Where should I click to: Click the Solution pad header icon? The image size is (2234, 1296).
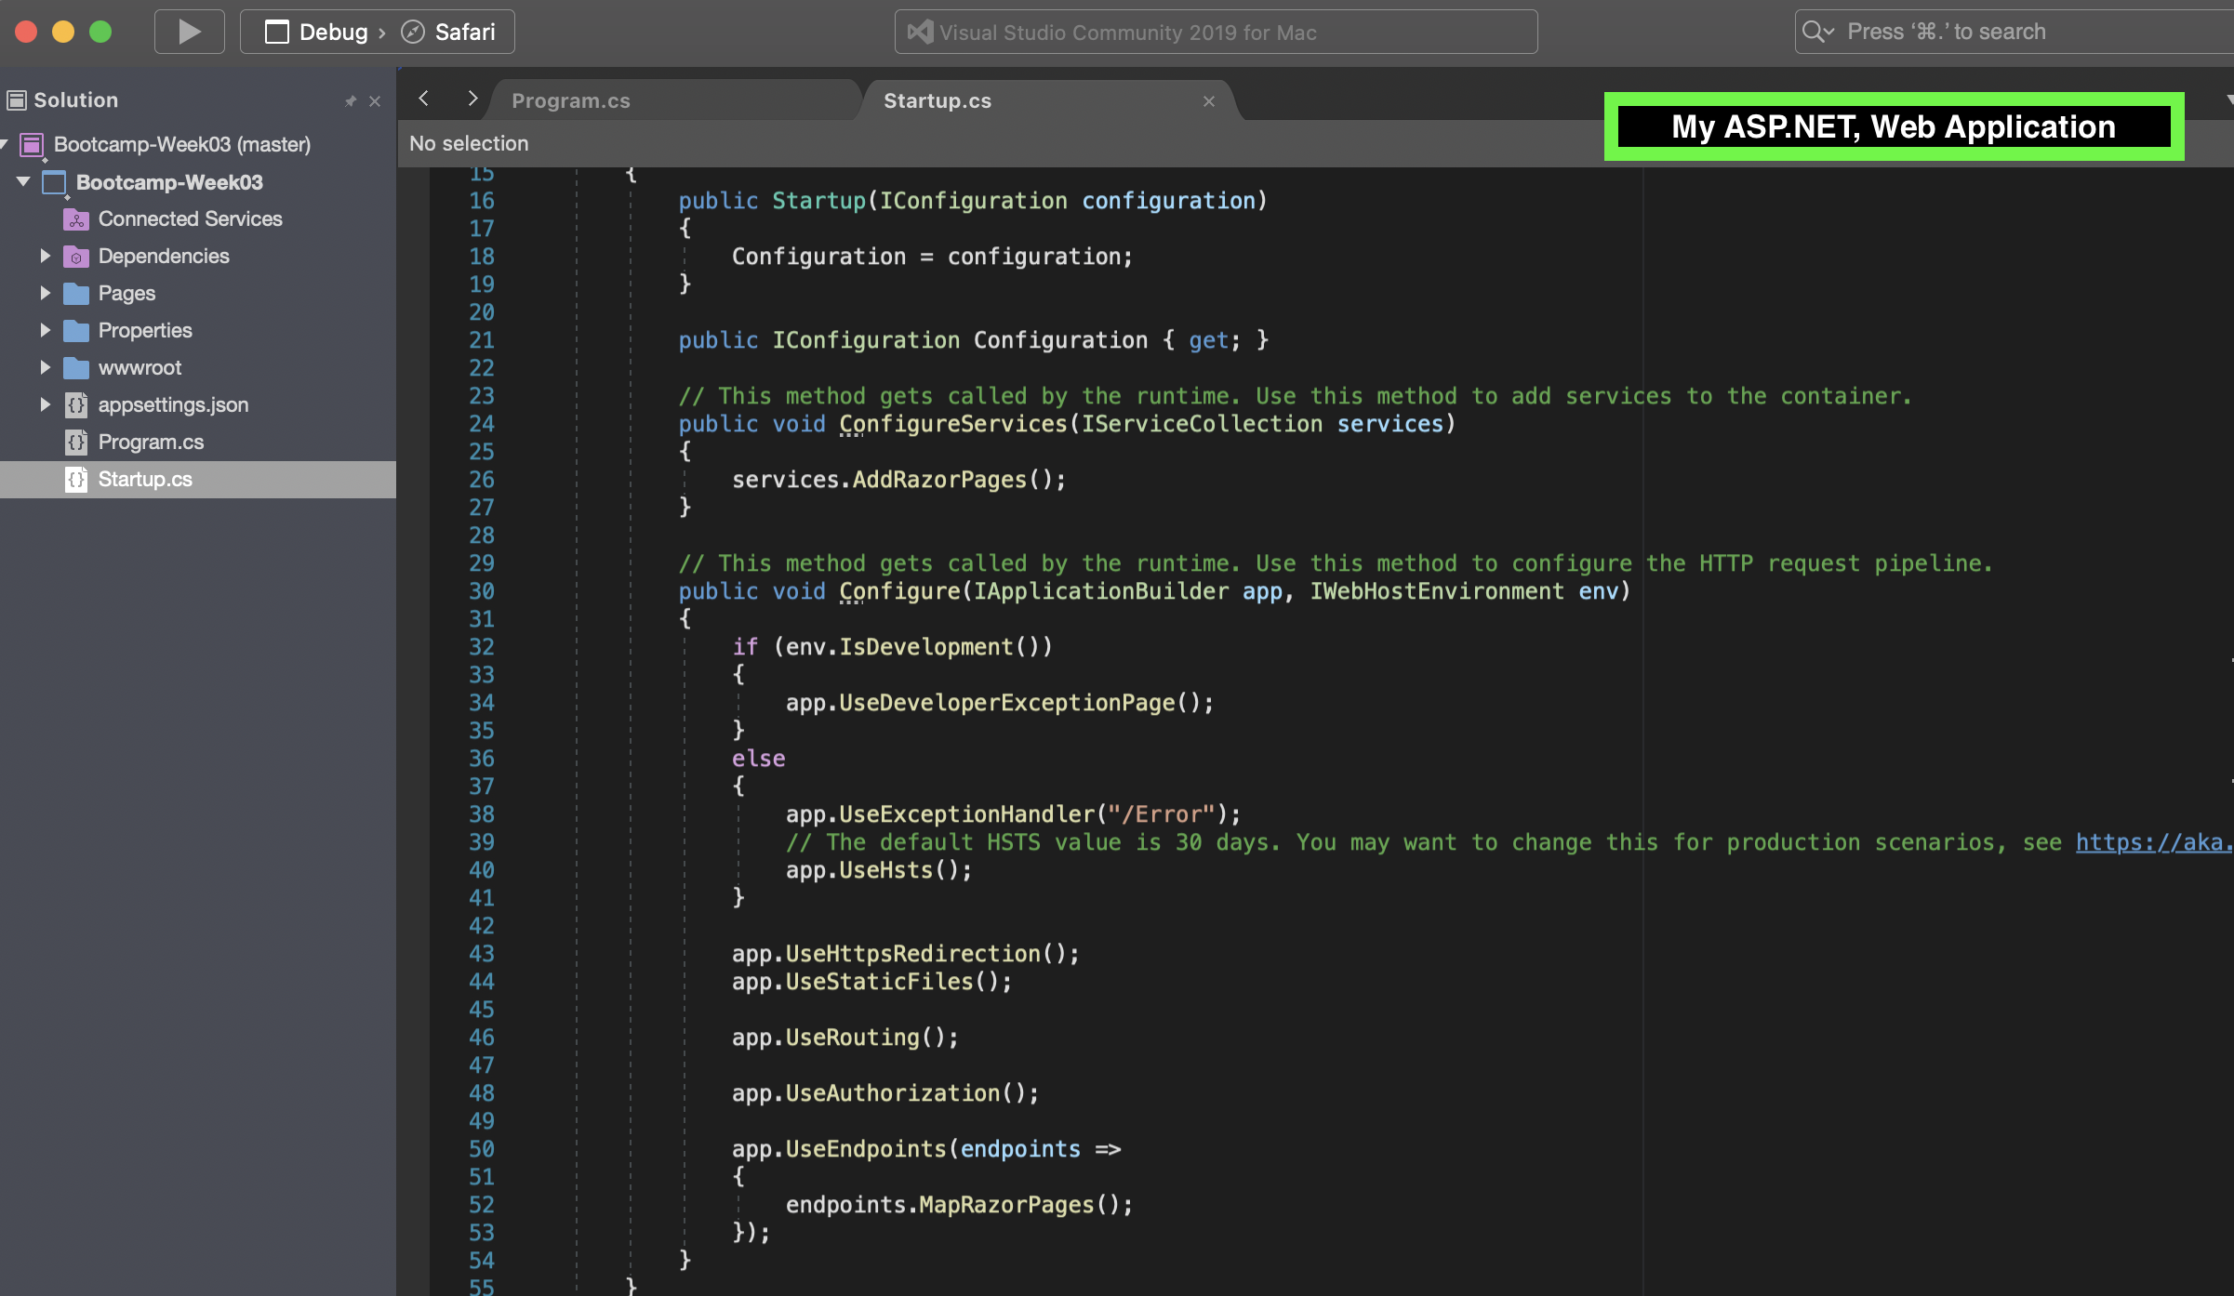[17, 99]
